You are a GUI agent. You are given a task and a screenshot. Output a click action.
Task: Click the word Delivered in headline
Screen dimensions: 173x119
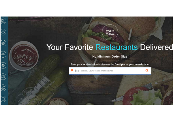pyautogui.click(x=157, y=47)
